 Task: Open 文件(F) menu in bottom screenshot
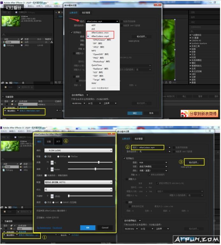(x=4, y=131)
